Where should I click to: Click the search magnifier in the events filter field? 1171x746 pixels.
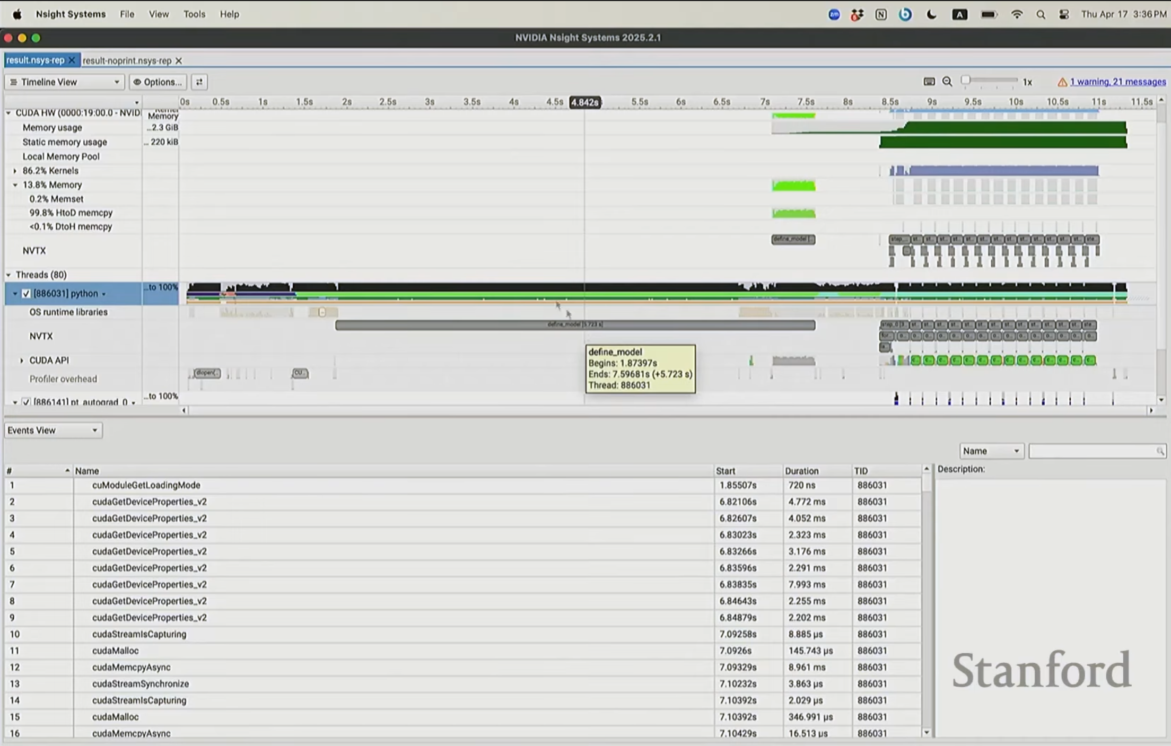pos(1160,451)
